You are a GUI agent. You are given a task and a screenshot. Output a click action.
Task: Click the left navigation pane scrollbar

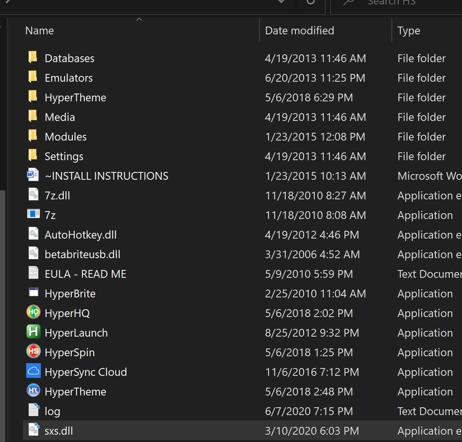click(2, 315)
